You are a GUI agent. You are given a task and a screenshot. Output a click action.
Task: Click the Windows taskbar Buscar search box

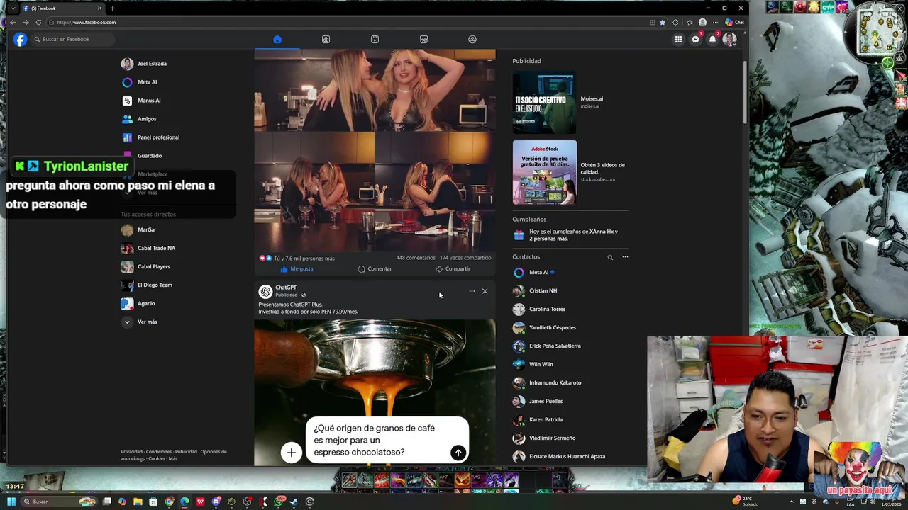pos(58,501)
